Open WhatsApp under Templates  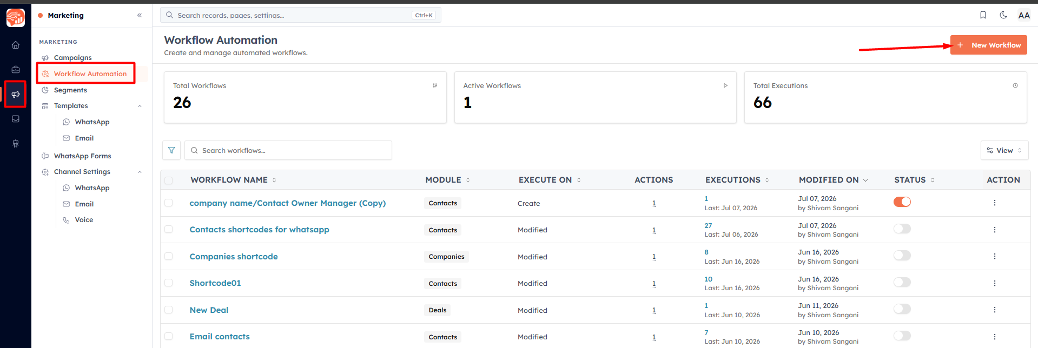[x=92, y=122]
